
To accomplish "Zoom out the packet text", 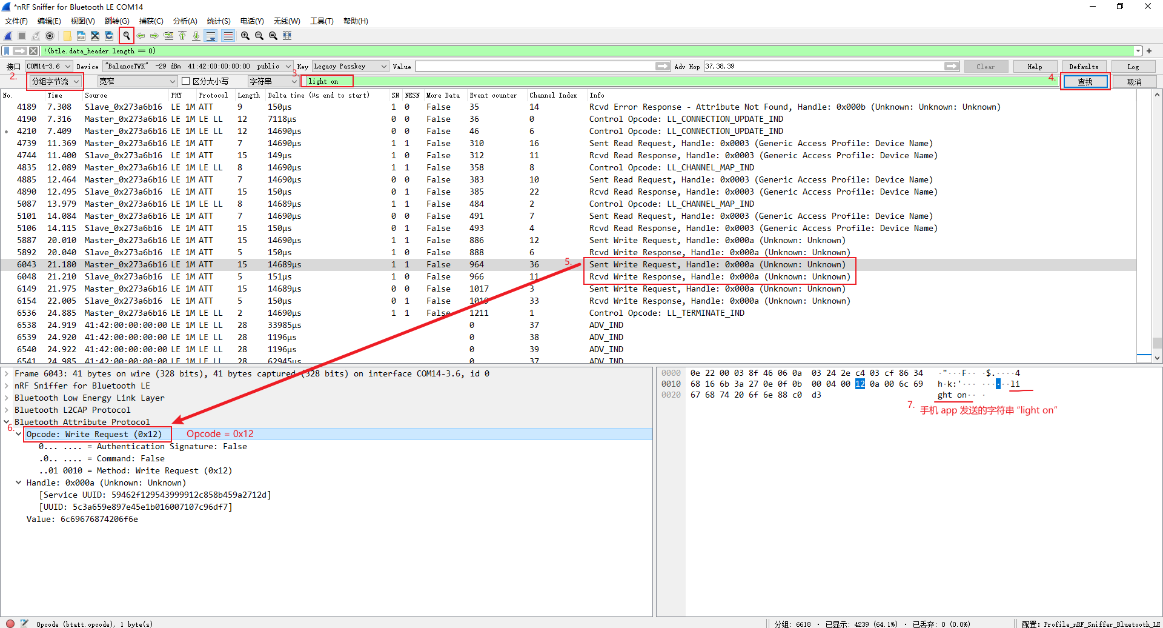I will 259,36.
